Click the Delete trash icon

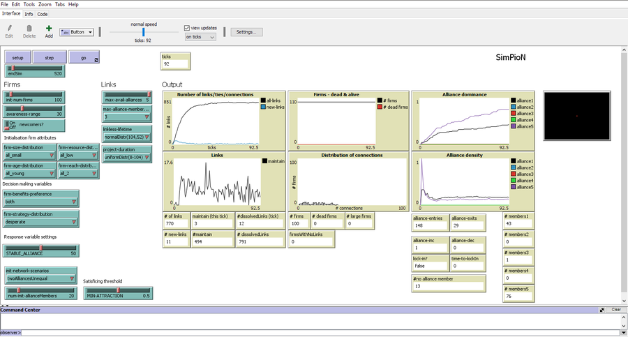coord(29,28)
